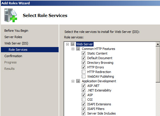Image resolution: width=160 pixels, height=116 pixels.
Task: Toggle Application Development group checkbox
Action: 78,81
